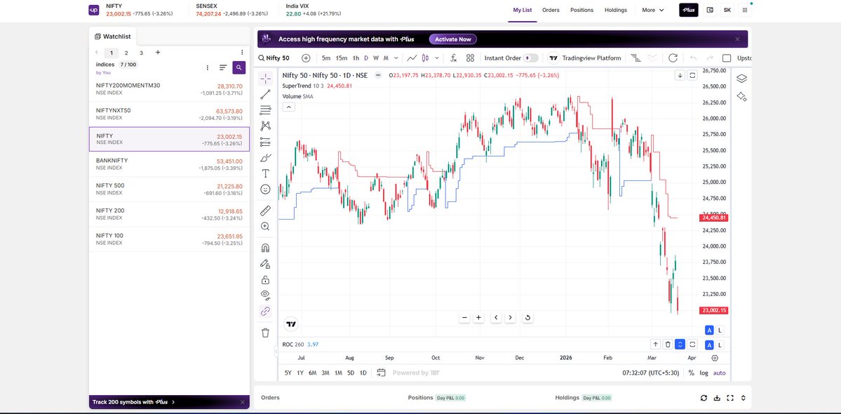This screenshot has width=841, height=414.
Task: Select the ruler measure tool
Action: [x=265, y=211]
